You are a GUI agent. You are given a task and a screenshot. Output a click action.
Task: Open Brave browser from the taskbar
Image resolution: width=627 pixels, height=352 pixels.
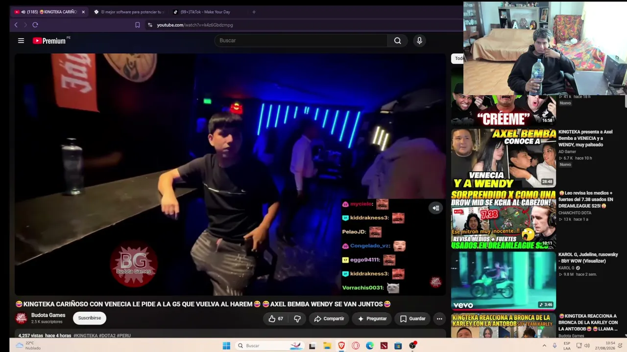point(341,346)
